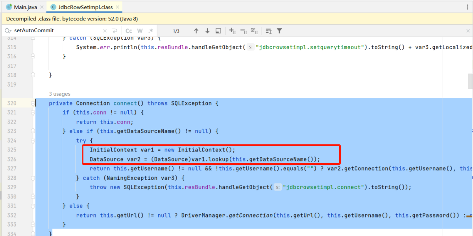The image size is (473, 236).
Task: Open search results in Find window
Action: coord(218,31)
